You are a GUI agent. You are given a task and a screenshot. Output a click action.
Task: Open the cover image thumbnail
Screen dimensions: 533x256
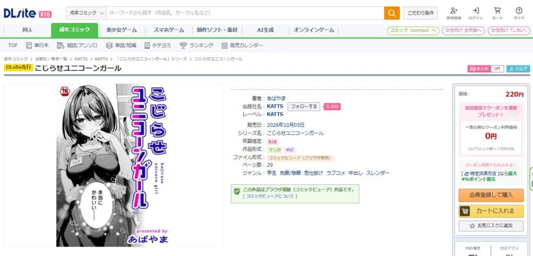(113, 165)
